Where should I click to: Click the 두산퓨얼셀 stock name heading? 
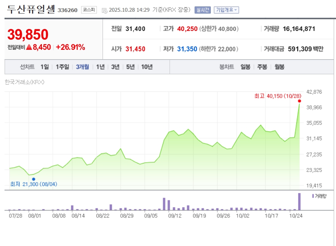tap(31, 10)
